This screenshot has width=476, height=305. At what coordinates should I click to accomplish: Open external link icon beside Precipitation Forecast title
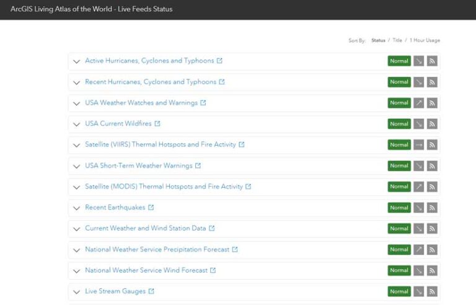coord(235,249)
